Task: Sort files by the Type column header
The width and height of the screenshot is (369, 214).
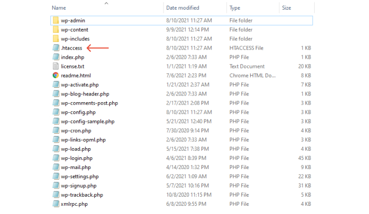Action: click(x=235, y=8)
